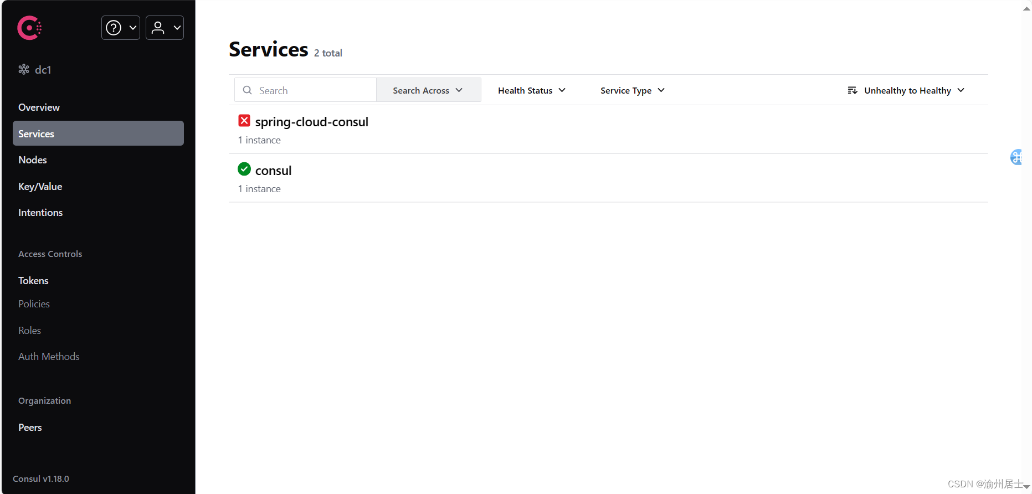Click the Organization section heading
Viewport: 1032px width, 494px height.
coord(44,401)
